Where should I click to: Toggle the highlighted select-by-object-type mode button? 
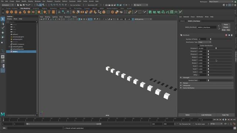click(40, 5)
